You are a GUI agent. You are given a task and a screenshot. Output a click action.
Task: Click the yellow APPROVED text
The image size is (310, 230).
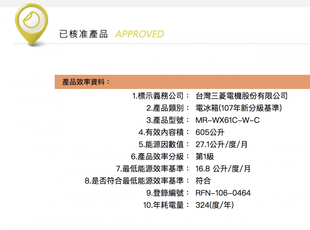139,34
